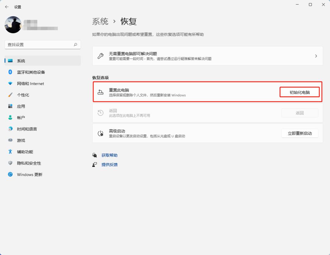Viewport: 330px width, 255px height.
Task: Click the search magnifier in the settings search box
Action: coord(75,45)
